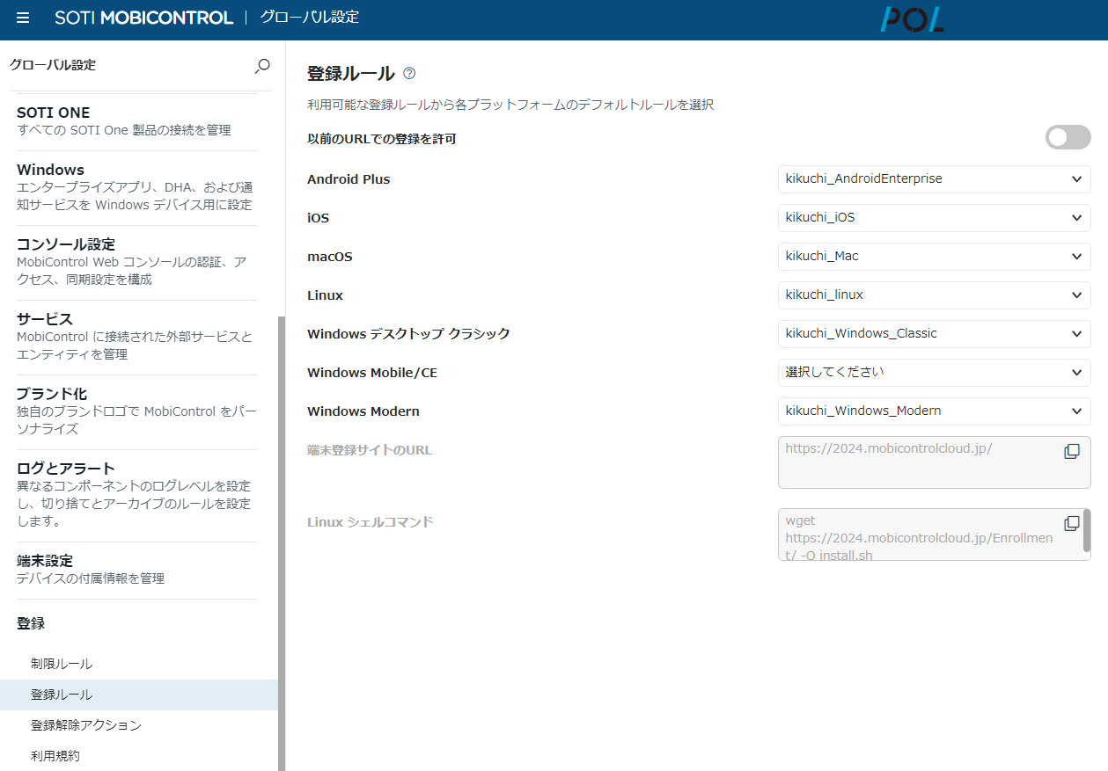The width and height of the screenshot is (1108, 771).
Task: Click the Linux command box scrollbar
Action: click(1087, 529)
